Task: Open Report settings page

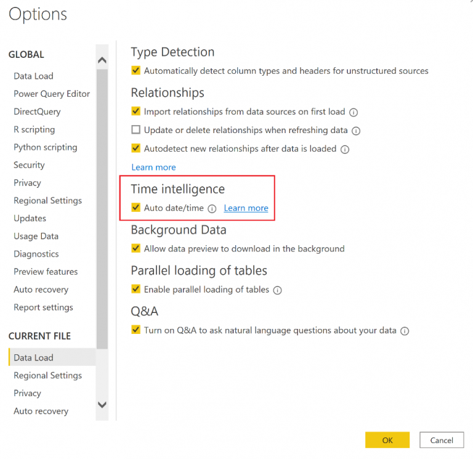Action: pyautogui.click(x=43, y=307)
